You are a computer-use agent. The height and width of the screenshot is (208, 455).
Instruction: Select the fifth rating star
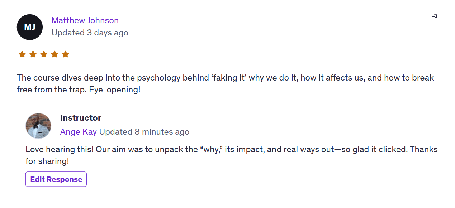(x=65, y=54)
